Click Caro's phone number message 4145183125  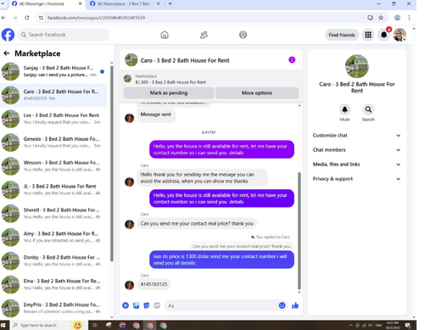(x=153, y=284)
